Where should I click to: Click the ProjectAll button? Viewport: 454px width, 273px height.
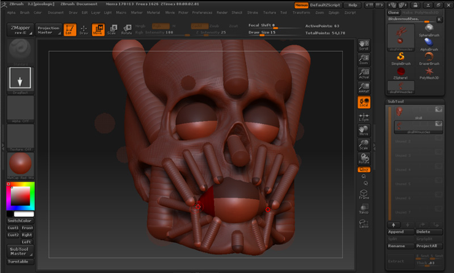[429, 246]
